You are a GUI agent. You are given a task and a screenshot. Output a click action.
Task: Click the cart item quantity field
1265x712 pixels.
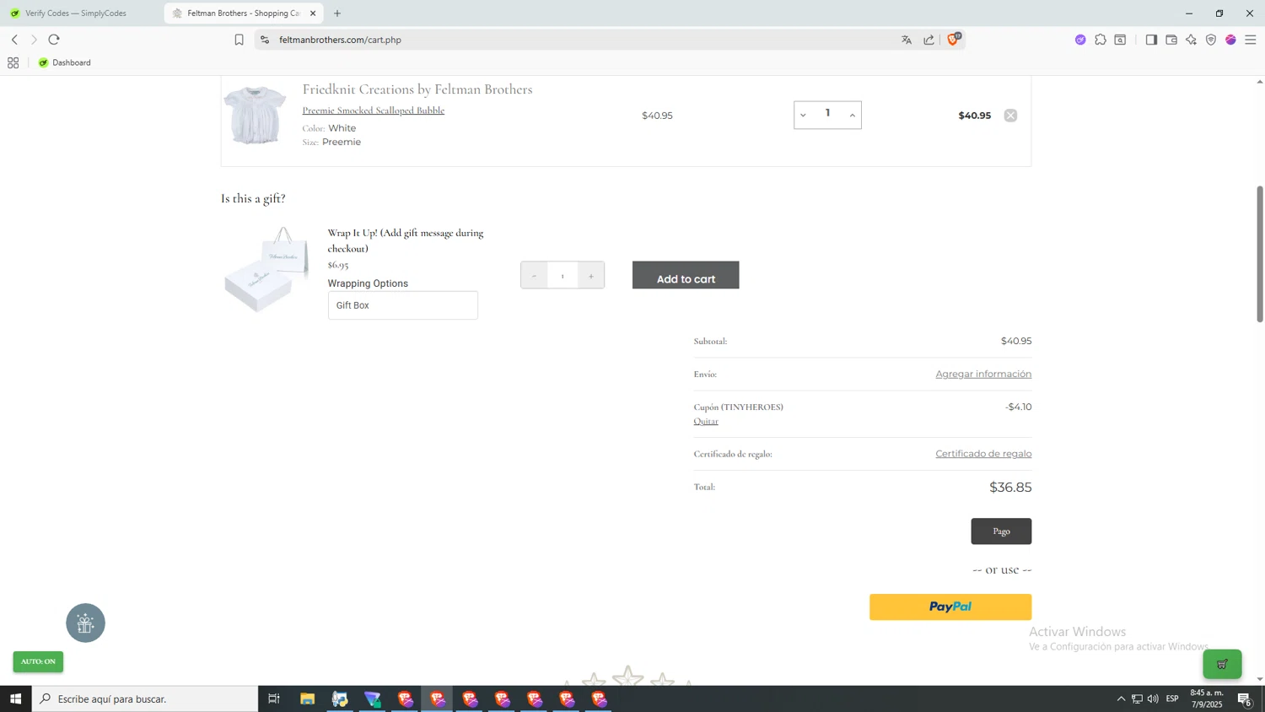pos(828,114)
